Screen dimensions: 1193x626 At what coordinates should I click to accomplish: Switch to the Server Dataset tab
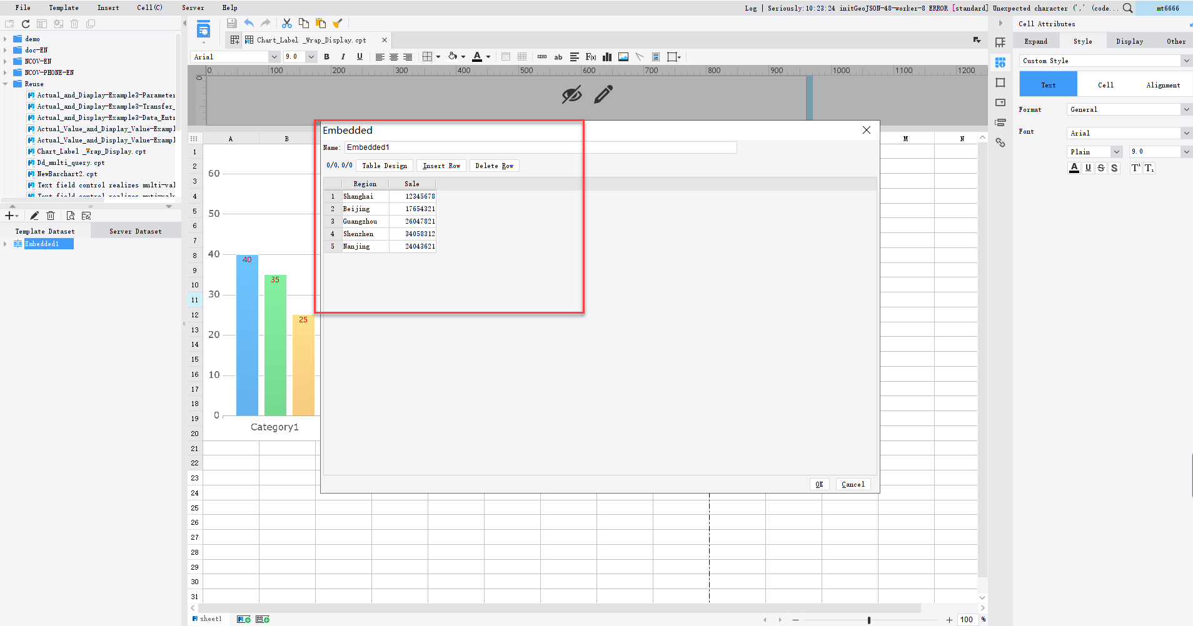tap(136, 231)
